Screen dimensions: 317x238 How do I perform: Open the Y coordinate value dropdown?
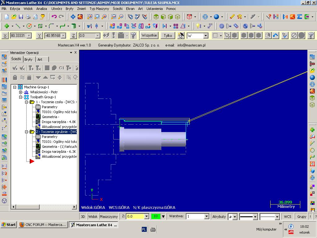pos(64,36)
